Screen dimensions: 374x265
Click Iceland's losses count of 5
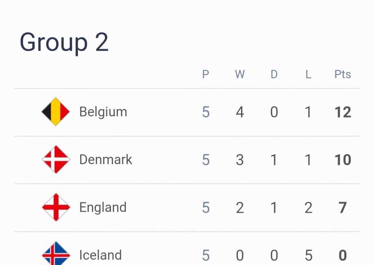tap(308, 256)
